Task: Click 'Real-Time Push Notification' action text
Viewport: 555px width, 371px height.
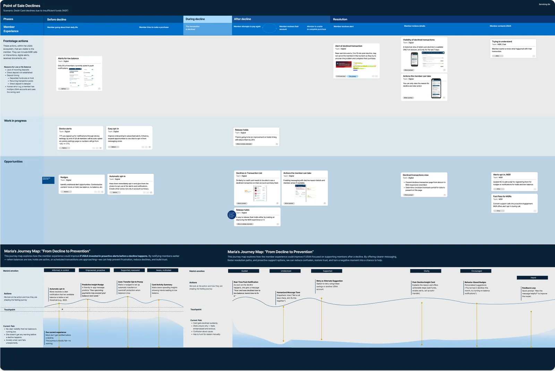Action: point(246,282)
